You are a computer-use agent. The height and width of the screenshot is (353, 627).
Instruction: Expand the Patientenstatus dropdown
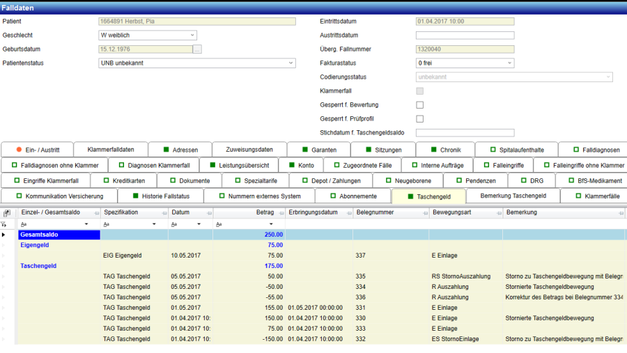(291, 63)
